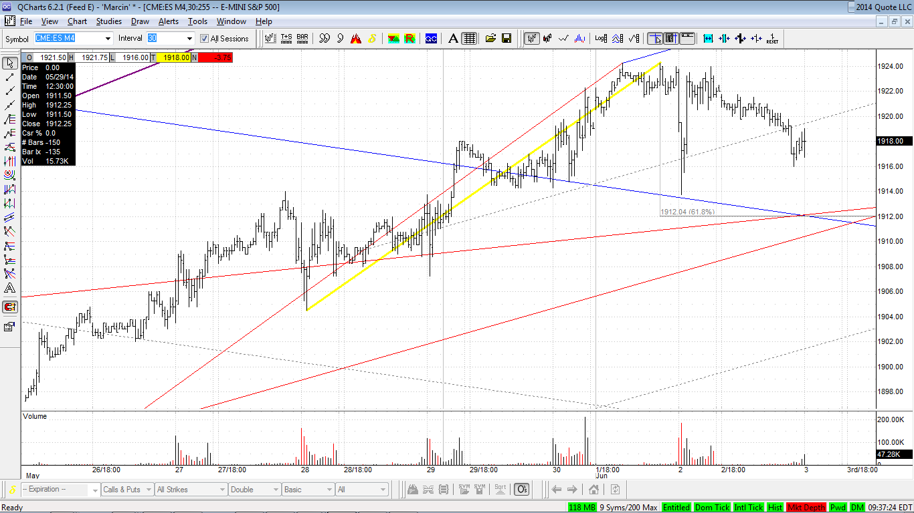Select the arrow pointer tool in left toolbar
Viewport: 914px width, 513px height.
pos(9,63)
